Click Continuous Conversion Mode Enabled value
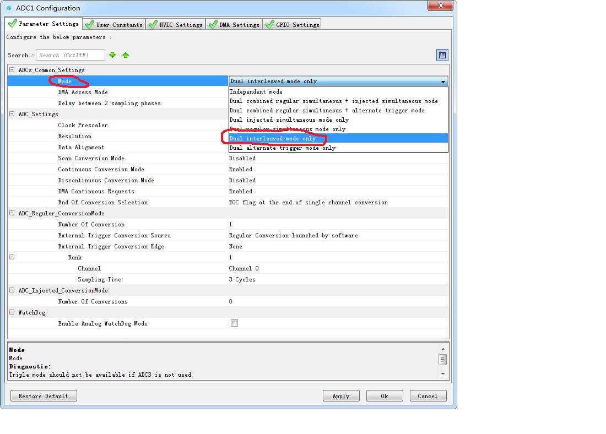Image resolution: width=606 pixels, height=434 pixels. (241, 169)
